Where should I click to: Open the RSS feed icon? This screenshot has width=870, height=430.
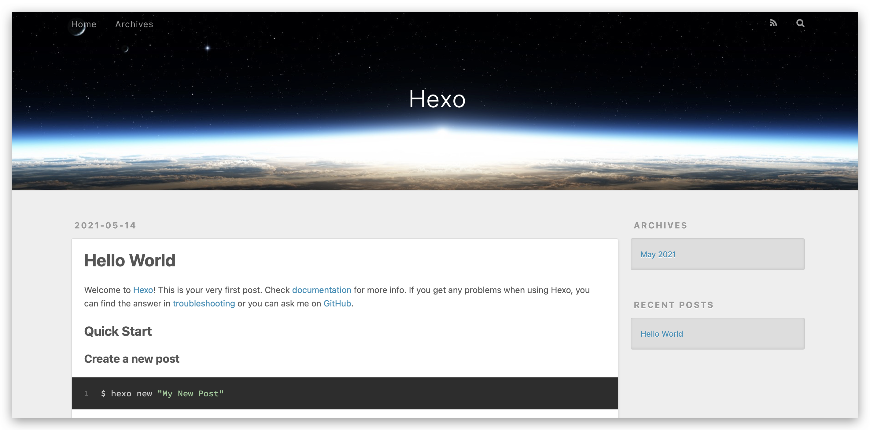click(x=773, y=23)
